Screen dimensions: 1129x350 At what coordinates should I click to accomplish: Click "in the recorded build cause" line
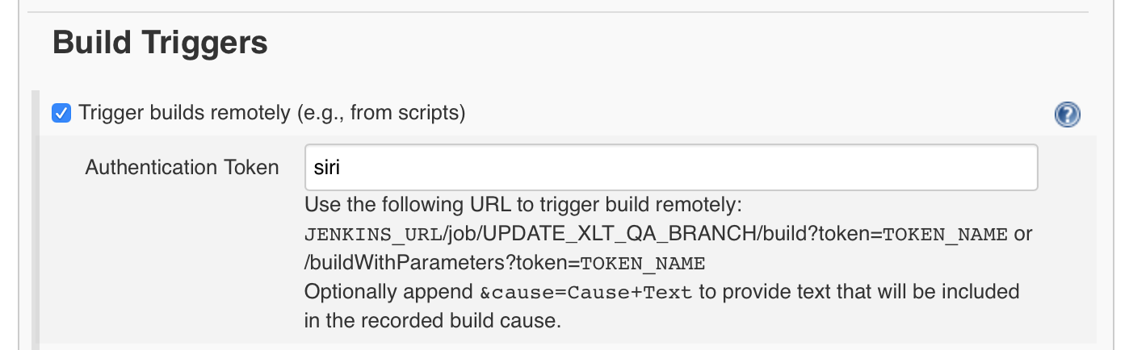[432, 320]
